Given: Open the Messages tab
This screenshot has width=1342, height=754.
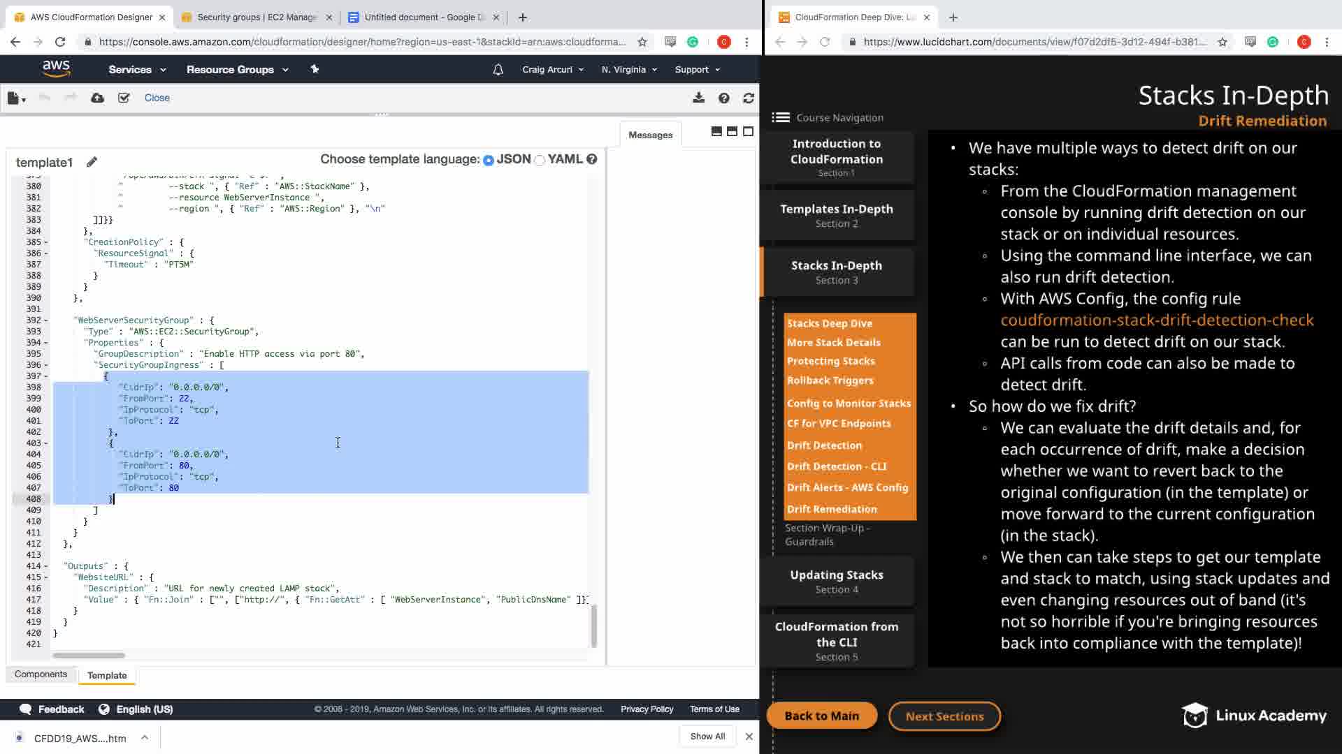Looking at the screenshot, I should pos(650,135).
